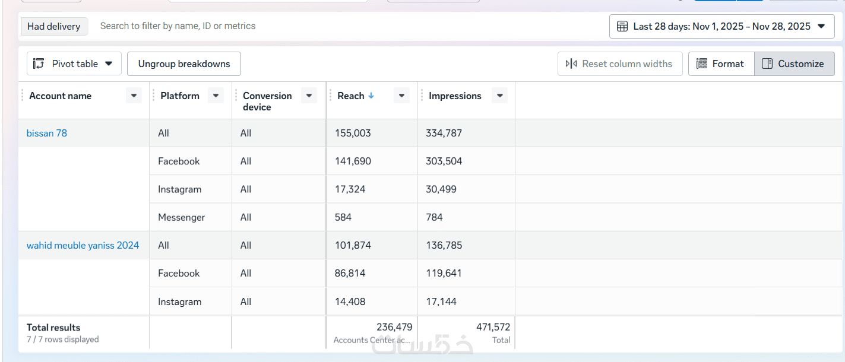Click the Reset column widths icon

571,64
